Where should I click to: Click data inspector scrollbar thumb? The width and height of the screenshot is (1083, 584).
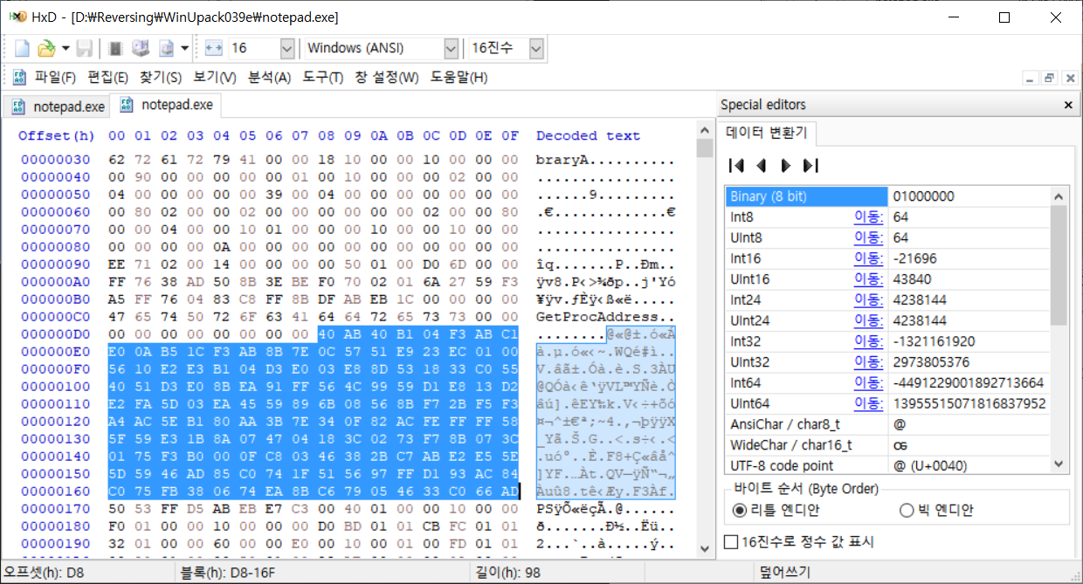pyautogui.click(x=1059, y=265)
